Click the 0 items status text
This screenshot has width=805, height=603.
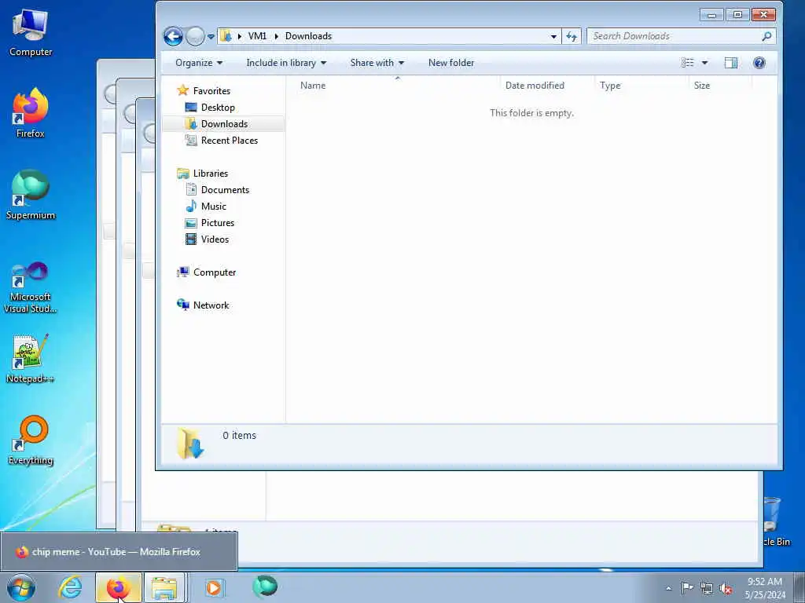[239, 435]
